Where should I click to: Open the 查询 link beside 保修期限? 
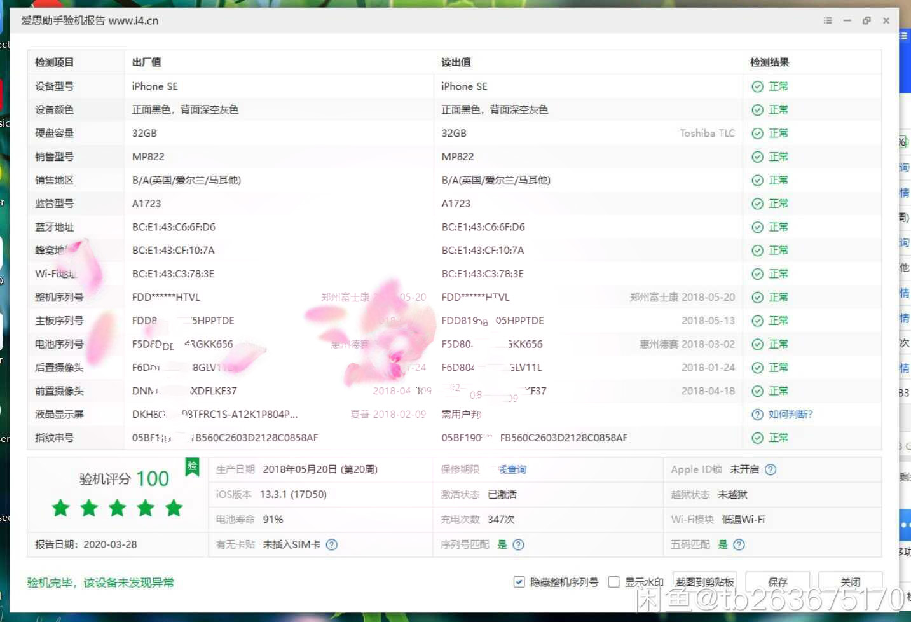pos(512,469)
